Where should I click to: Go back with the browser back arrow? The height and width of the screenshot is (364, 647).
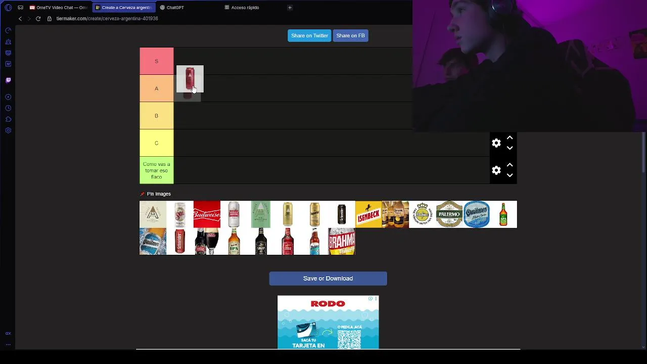coord(20,19)
